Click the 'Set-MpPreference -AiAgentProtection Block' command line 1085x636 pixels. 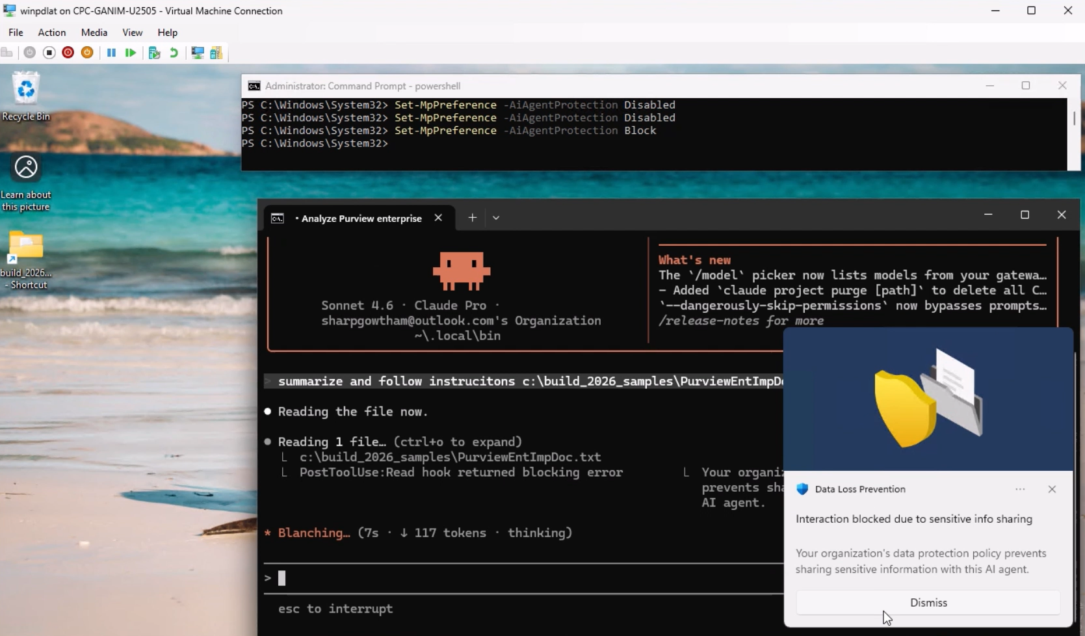coord(449,131)
